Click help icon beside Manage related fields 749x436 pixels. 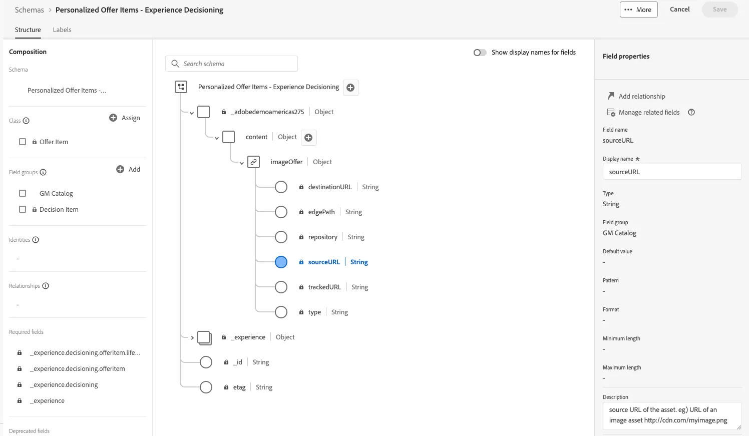pyautogui.click(x=691, y=112)
